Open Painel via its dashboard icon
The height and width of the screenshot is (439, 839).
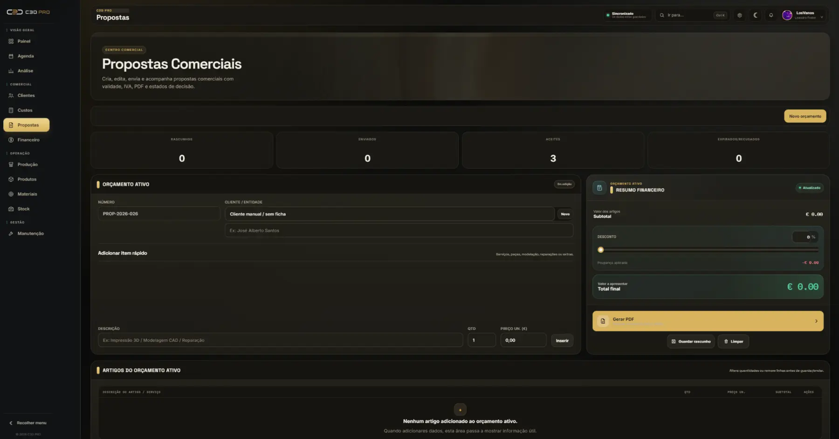pyautogui.click(x=11, y=42)
